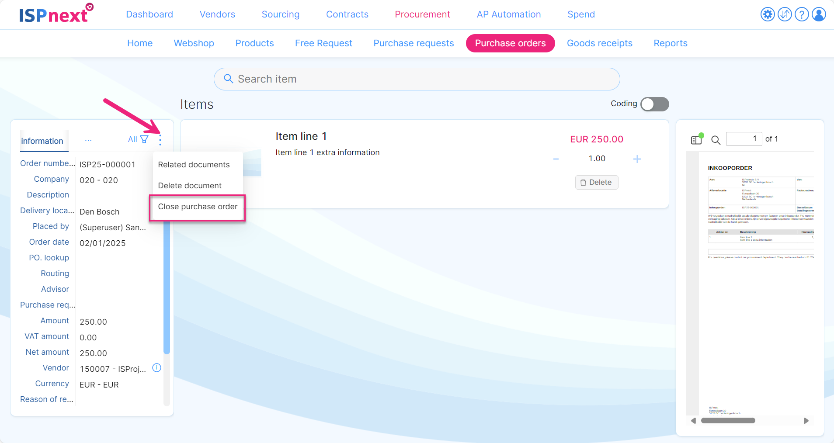The height and width of the screenshot is (443, 834).
Task: Toggle the Coding switch
Action: tap(655, 104)
